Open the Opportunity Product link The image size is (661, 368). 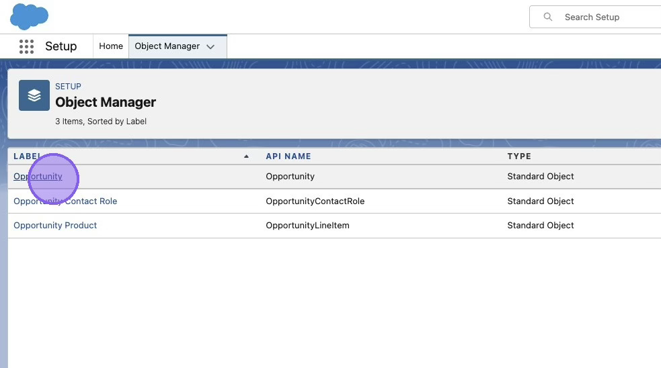click(55, 225)
